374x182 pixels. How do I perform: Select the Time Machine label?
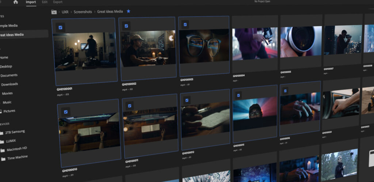18,158
